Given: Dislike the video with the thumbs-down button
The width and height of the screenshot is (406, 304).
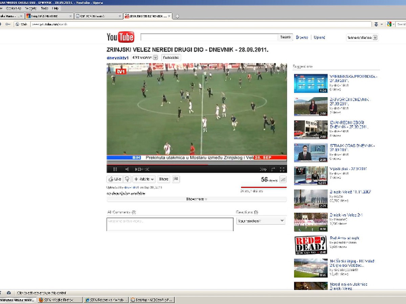Looking at the screenshot, I should click(128, 179).
